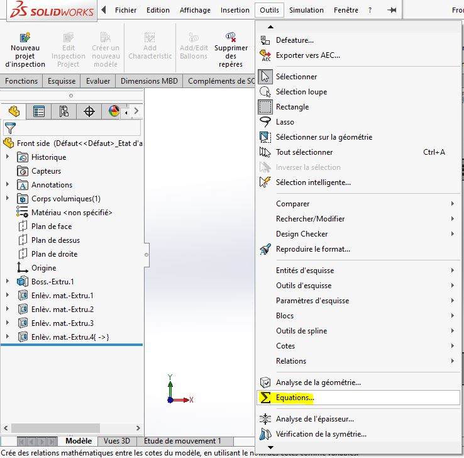This screenshot has height=458, width=464.
Task: Open the DimXpertManager crosshair tab
Action: tap(89, 111)
